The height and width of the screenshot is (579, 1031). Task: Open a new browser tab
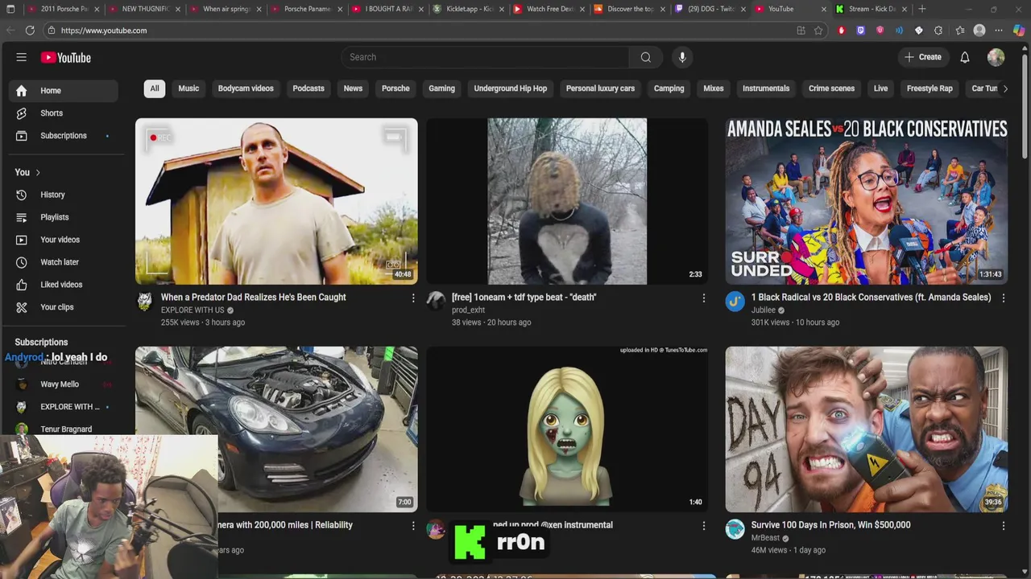tap(922, 9)
